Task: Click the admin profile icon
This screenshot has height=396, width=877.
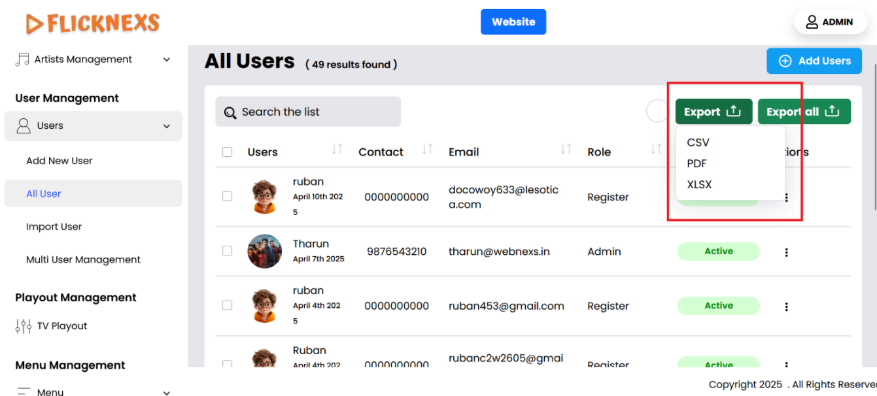Action: tap(812, 22)
